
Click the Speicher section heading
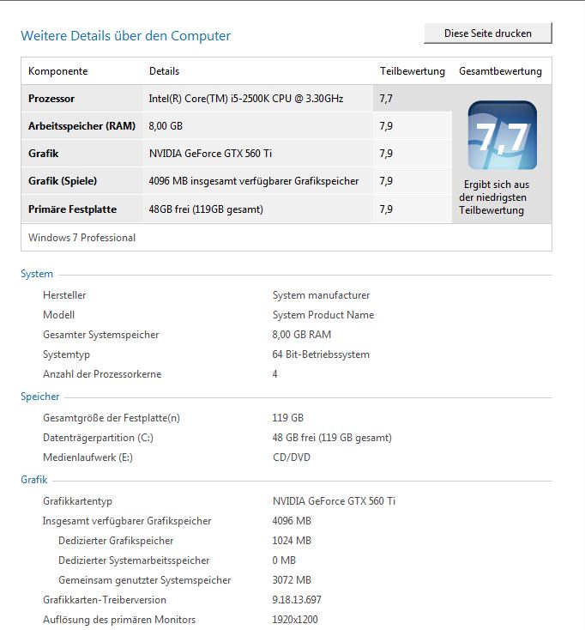(x=40, y=397)
